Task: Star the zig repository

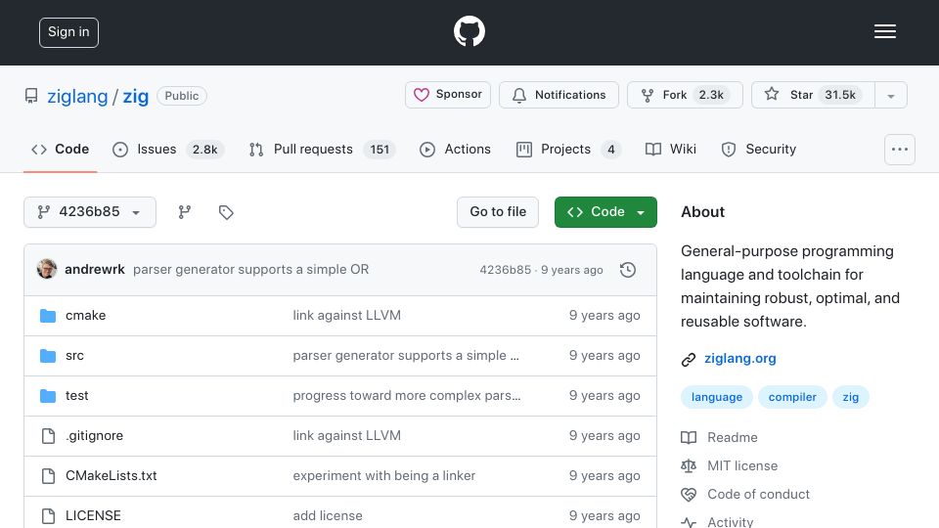Action: tap(813, 95)
